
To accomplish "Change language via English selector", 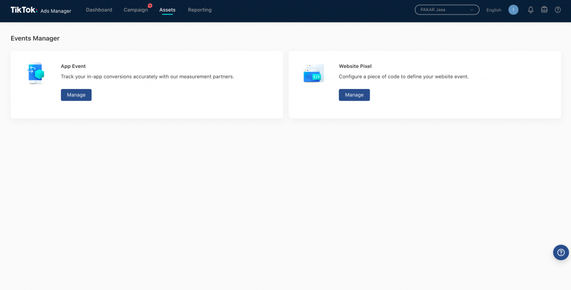I will [494, 10].
